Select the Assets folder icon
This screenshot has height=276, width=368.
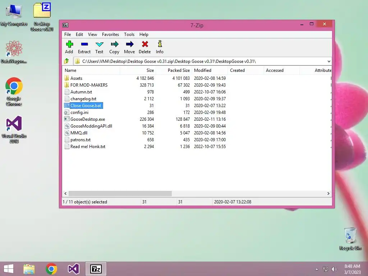66,78
